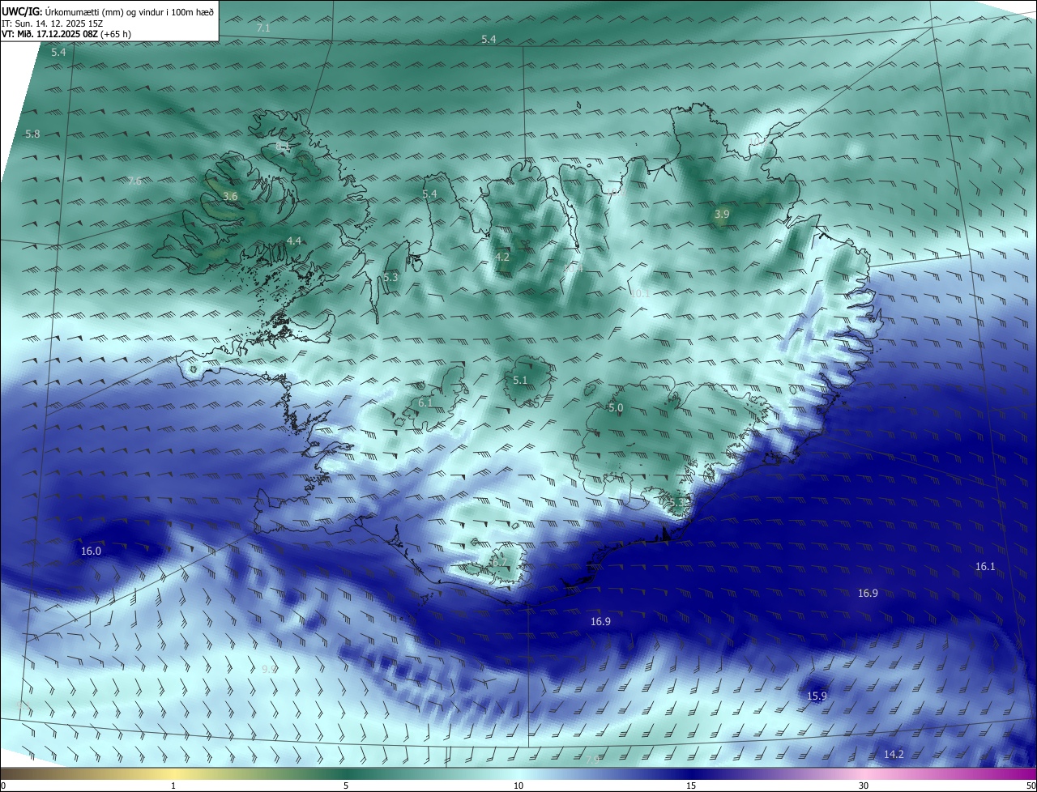Click the '50' tick on the color scale

[x=1030, y=786]
